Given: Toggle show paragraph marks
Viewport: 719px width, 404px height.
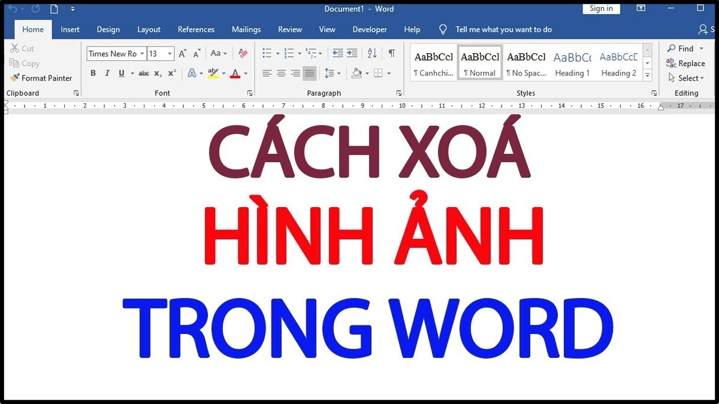Looking at the screenshot, I should (x=391, y=54).
